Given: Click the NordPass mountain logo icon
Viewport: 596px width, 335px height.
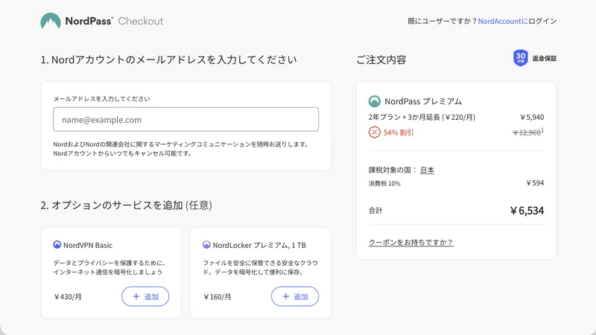Looking at the screenshot, I should click(51, 21).
